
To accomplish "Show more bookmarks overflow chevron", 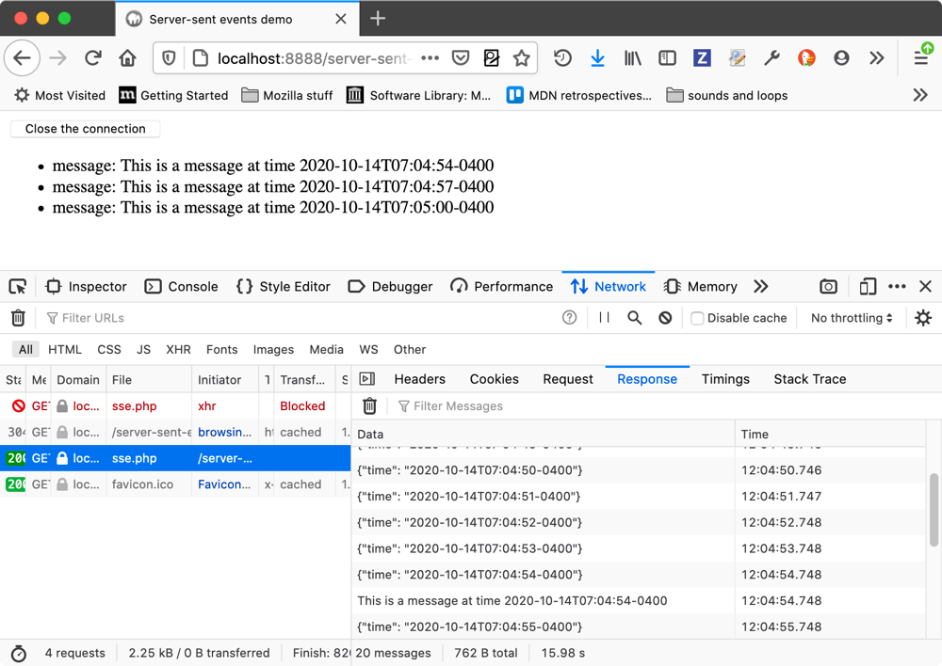I will click(x=920, y=95).
